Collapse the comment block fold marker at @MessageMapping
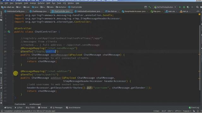 [13, 48]
